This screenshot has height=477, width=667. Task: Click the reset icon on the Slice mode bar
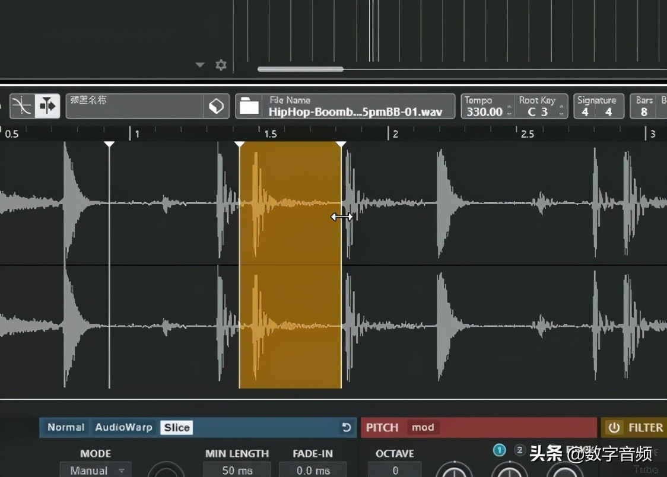(x=348, y=427)
